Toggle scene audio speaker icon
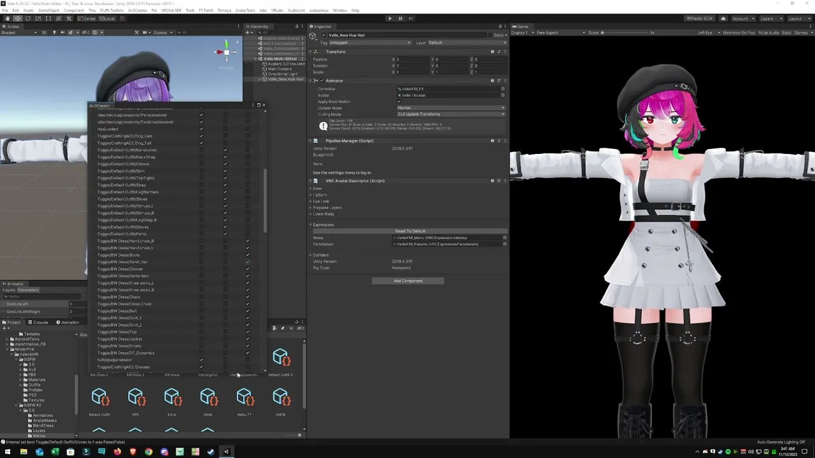 click(61, 32)
